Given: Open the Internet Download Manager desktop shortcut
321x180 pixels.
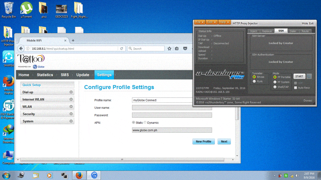Looking at the screenshot, I should [x=9, y=134].
